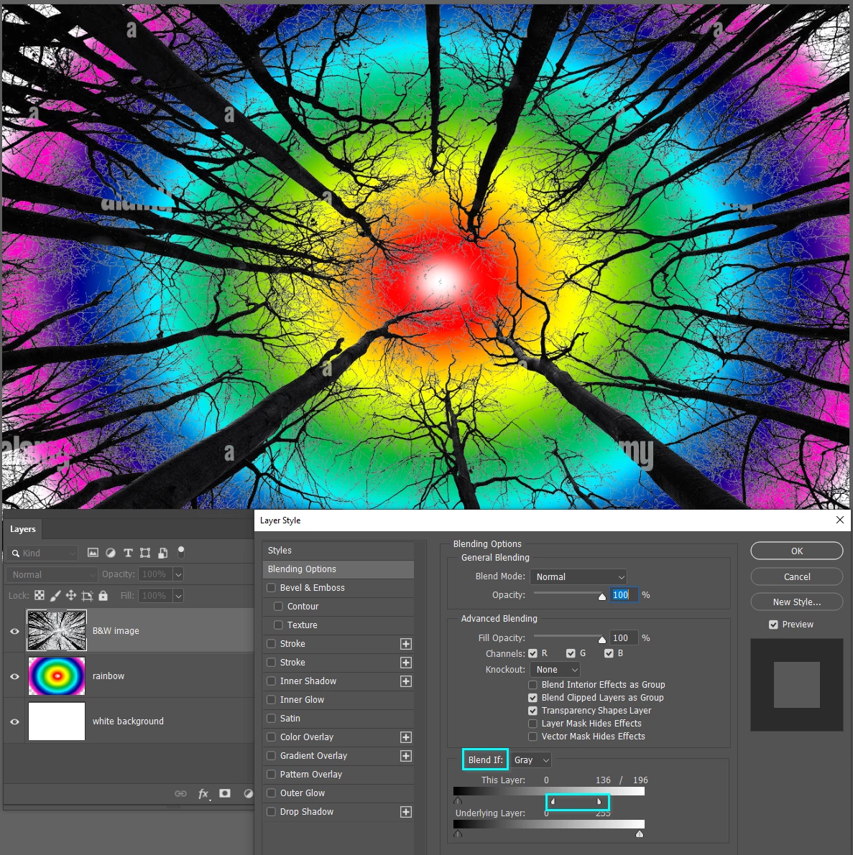Switch to the Layers tab
Image resolution: width=853 pixels, height=855 pixels.
coord(23,529)
